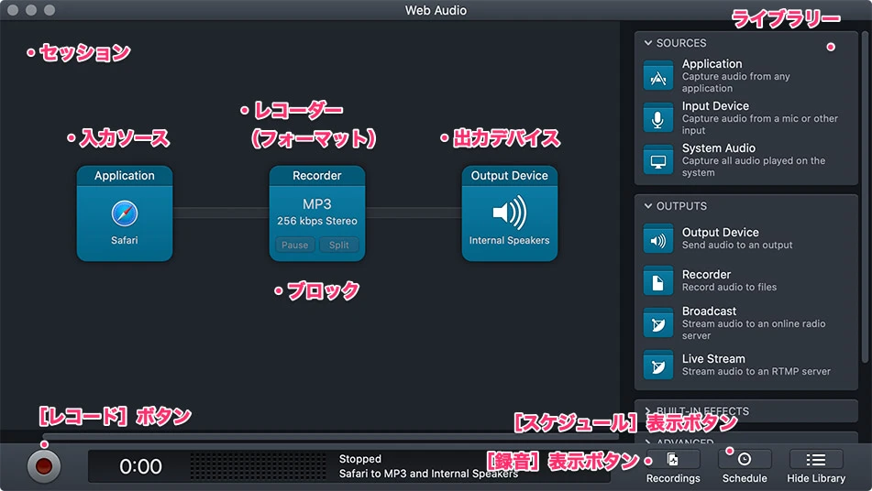Pause the recorder using Pause button
The image size is (872, 491).
[294, 245]
